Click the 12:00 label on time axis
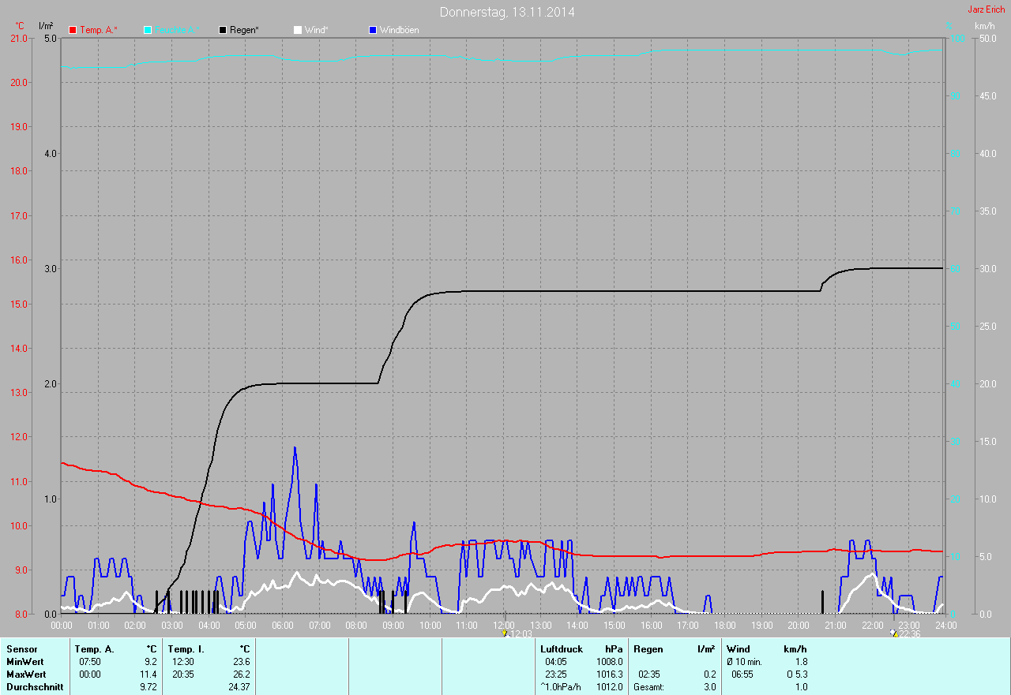The height and width of the screenshot is (695, 1011). 504,625
